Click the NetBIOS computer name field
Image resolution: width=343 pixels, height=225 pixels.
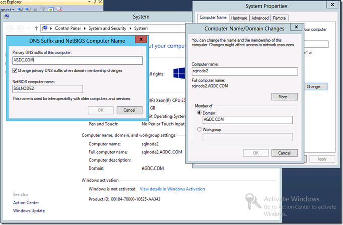(47, 89)
